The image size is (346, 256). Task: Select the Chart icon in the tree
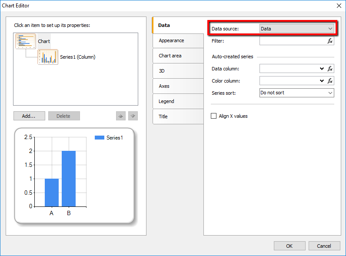pyautogui.click(x=26, y=41)
